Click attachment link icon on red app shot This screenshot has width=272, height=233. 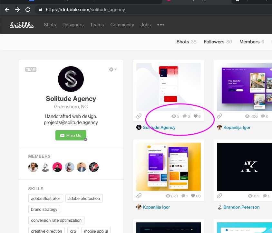pyautogui.click(x=139, y=116)
